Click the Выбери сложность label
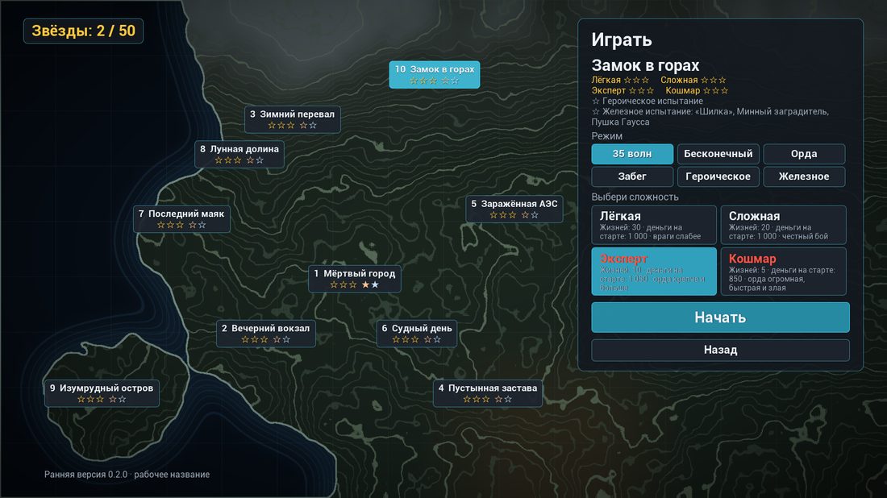The width and height of the screenshot is (887, 498). (x=635, y=197)
